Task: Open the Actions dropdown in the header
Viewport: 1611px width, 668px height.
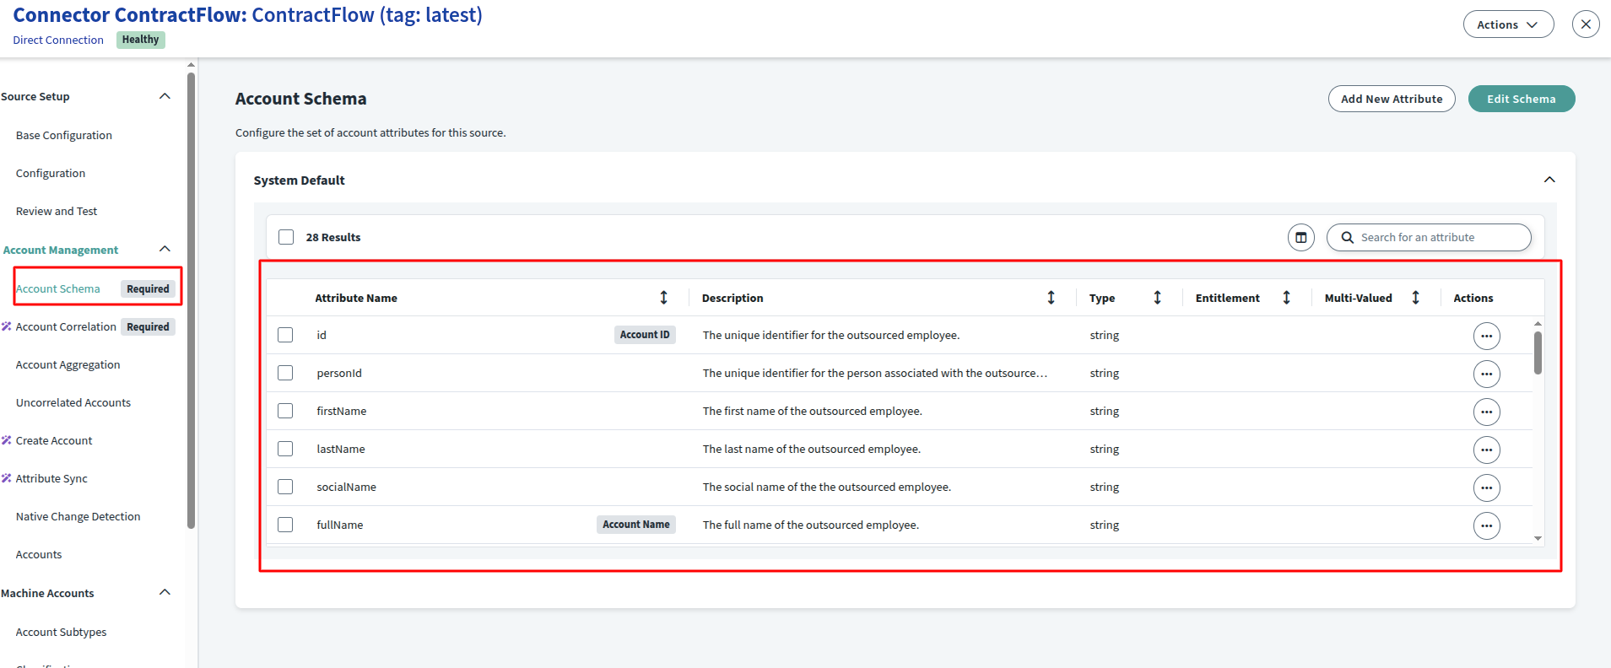Action: pyautogui.click(x=1507, y=24)
